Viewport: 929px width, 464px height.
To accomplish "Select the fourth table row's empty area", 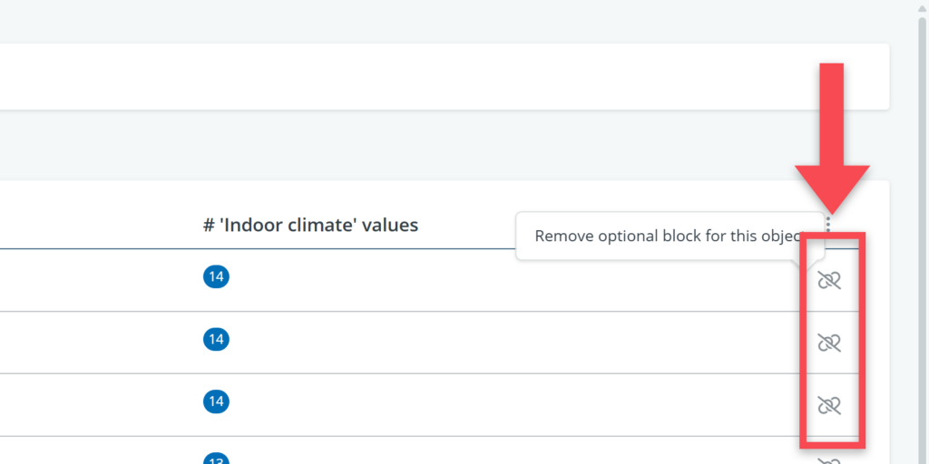I will (499, 453).
